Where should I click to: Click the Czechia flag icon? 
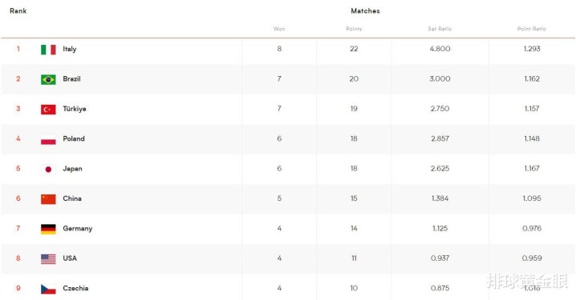[48, 289]
